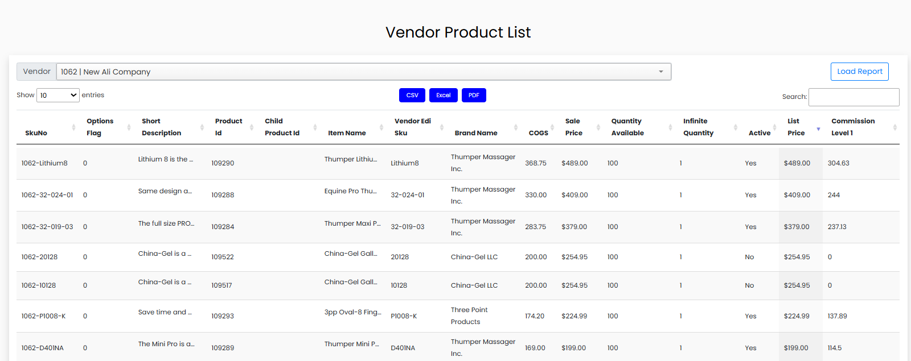911x361 pixels.
Task: Sort by Quantity Available header
Action: point(627,127)
